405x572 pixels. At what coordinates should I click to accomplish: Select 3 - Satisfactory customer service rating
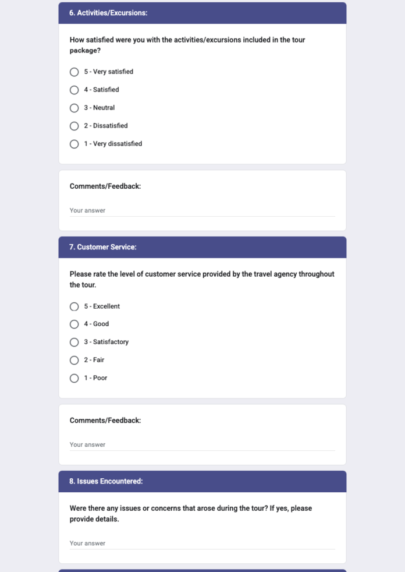coord(74,342)
